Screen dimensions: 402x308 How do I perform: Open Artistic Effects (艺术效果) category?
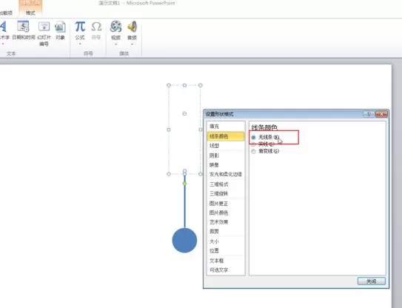226,222
